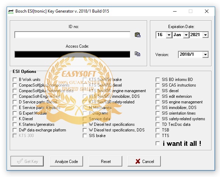Expand the Version dropdown showing 2018/1
The height and width of the screenshot is (177, 220).
click(x=205, y=54)
